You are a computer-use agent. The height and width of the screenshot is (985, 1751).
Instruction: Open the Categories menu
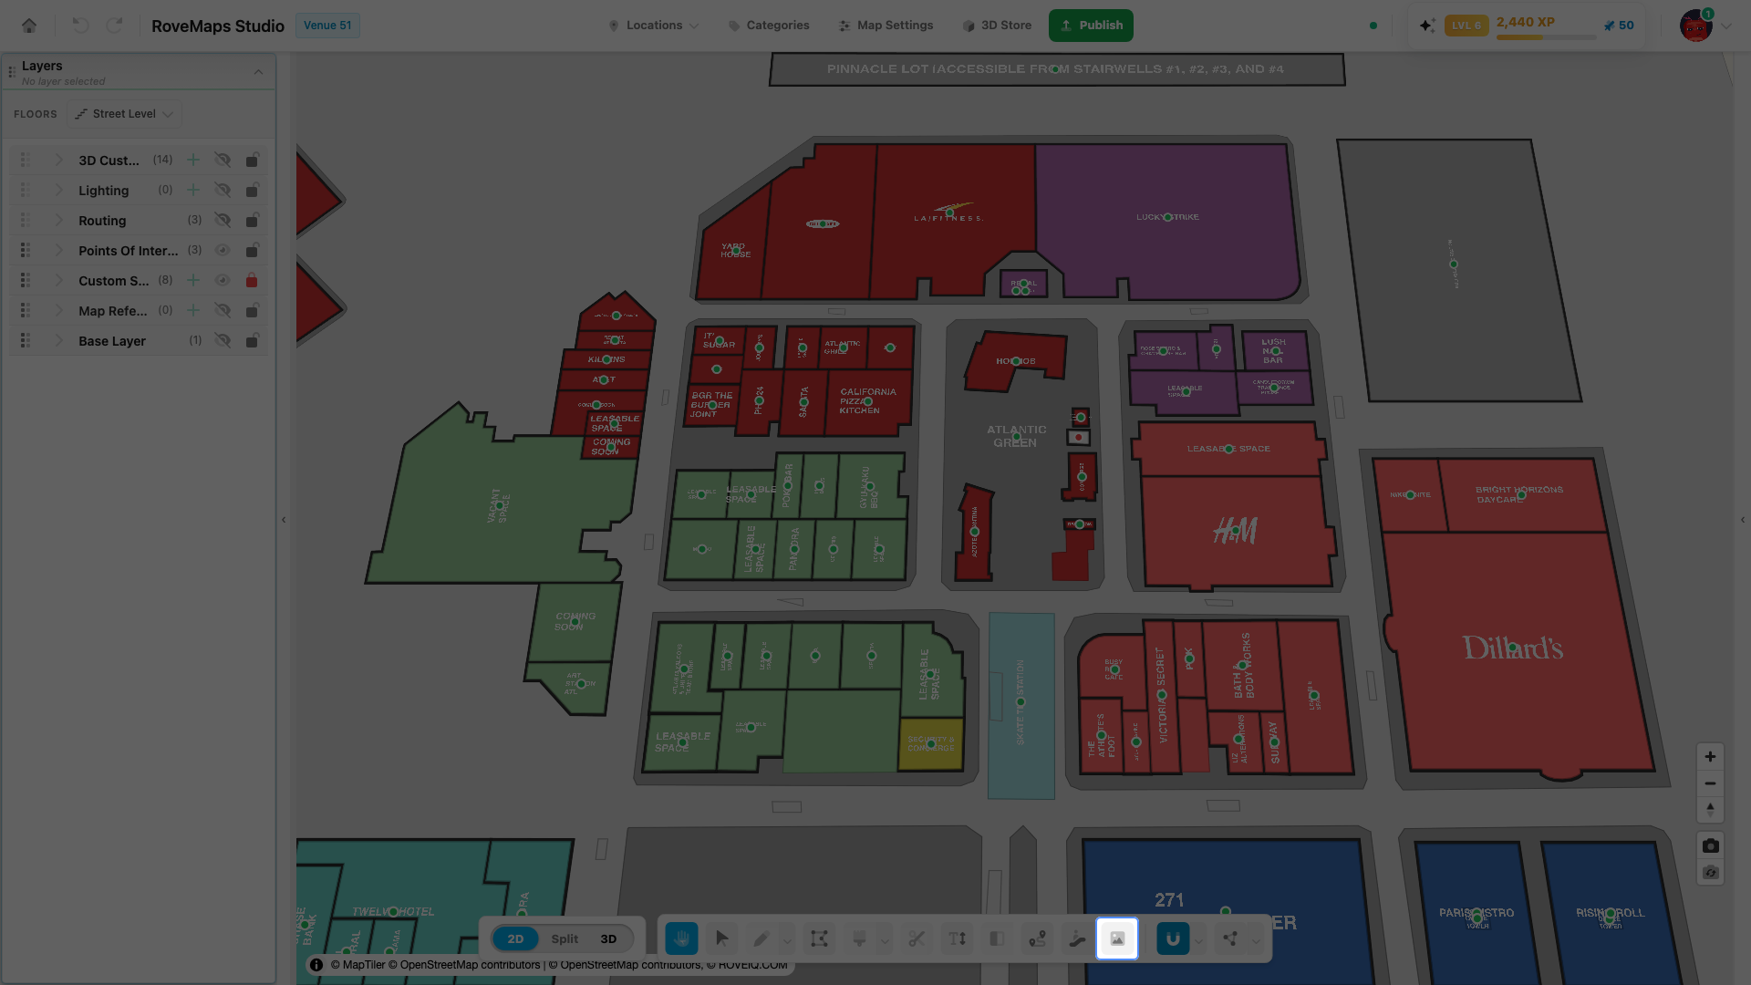(769, 26)
